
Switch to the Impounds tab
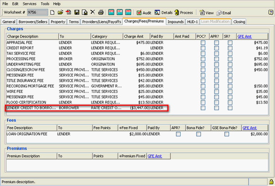click(175, 22)
